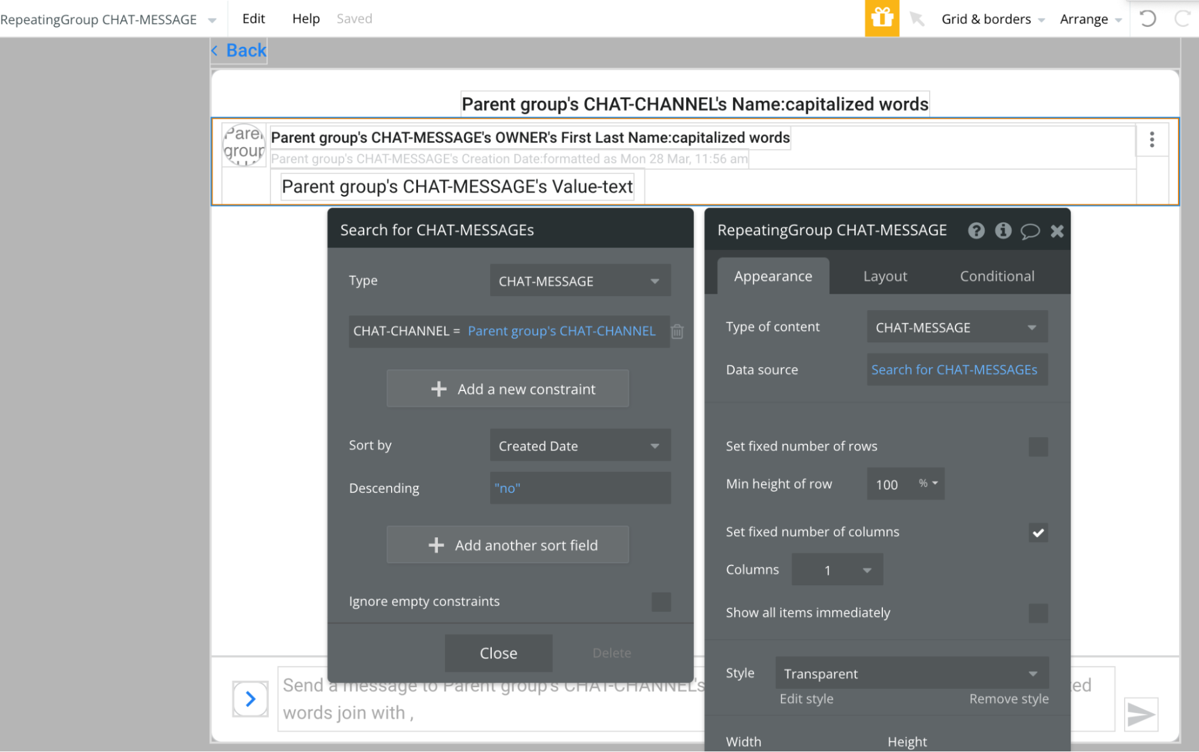This screenshot has width=1199, height=752.
Task: Open the comment bubble icon
Action: (x=1030, y=231)
